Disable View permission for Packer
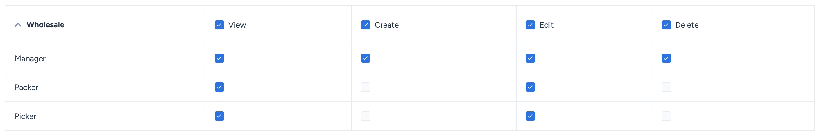The image size is (821, 137). coord(219,87)
